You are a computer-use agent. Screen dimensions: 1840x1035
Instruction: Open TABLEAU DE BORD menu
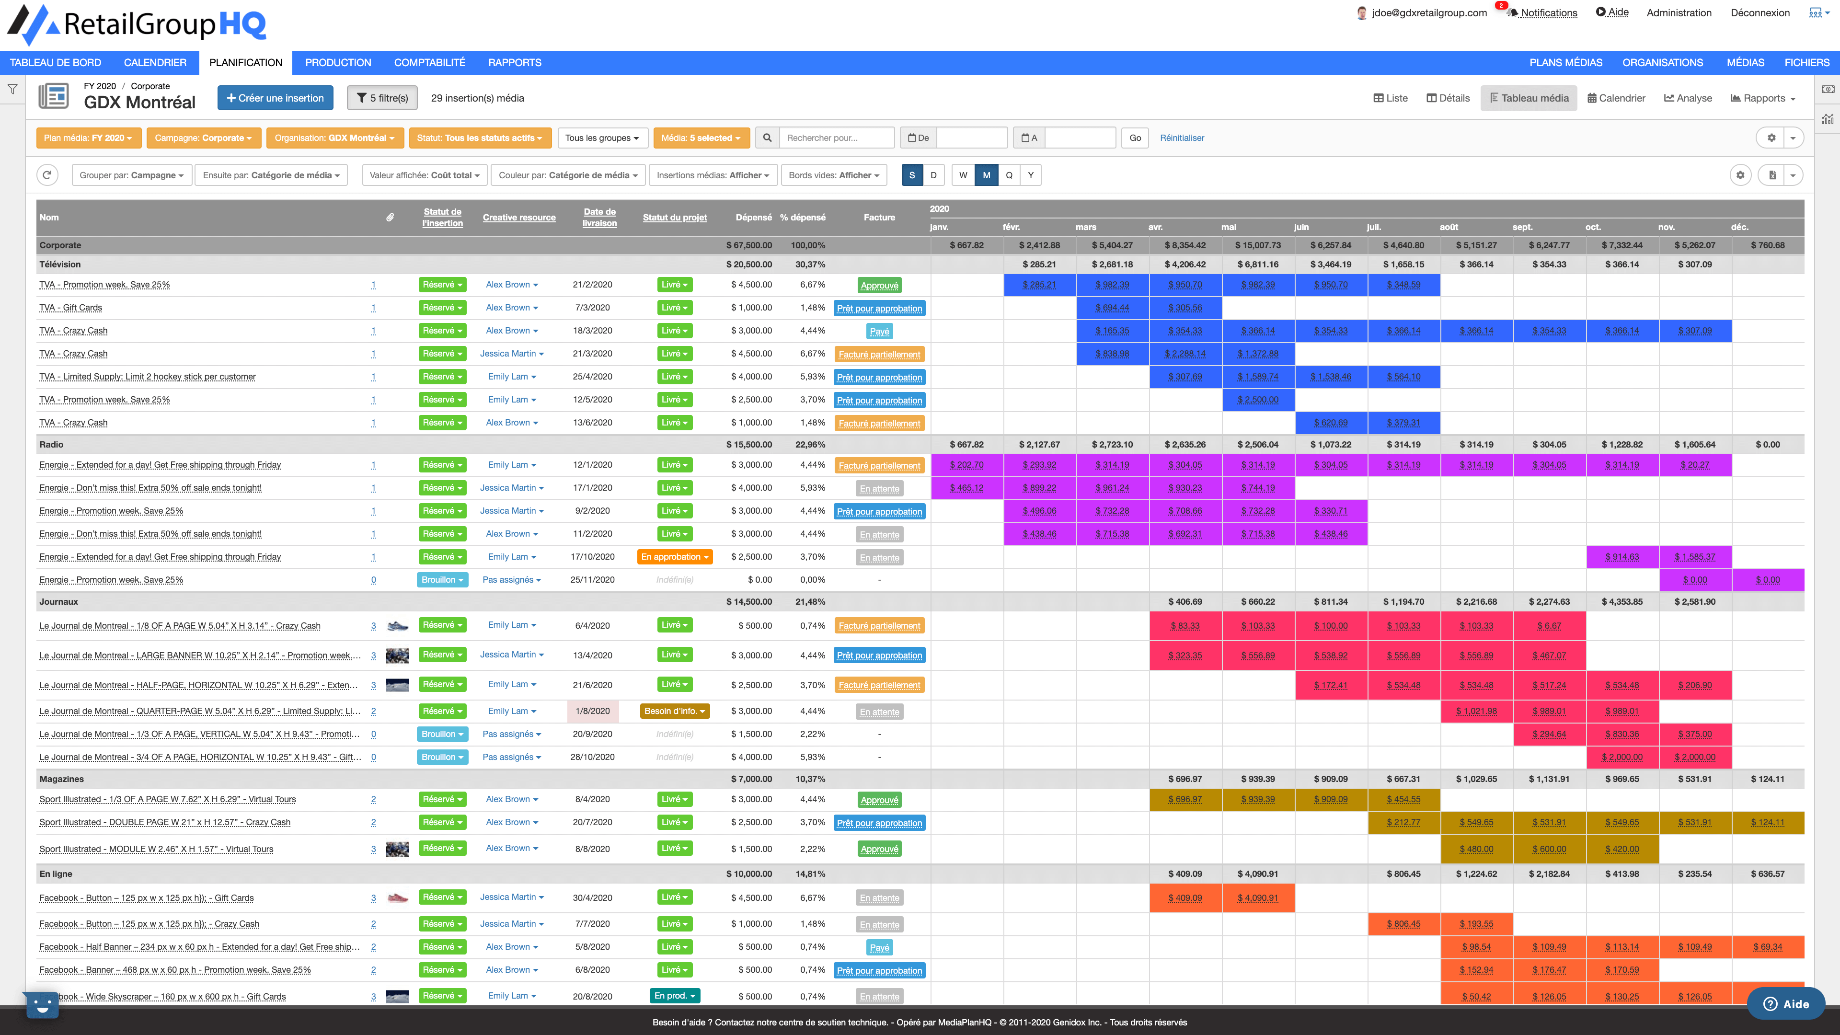click(x=55, y=62)
